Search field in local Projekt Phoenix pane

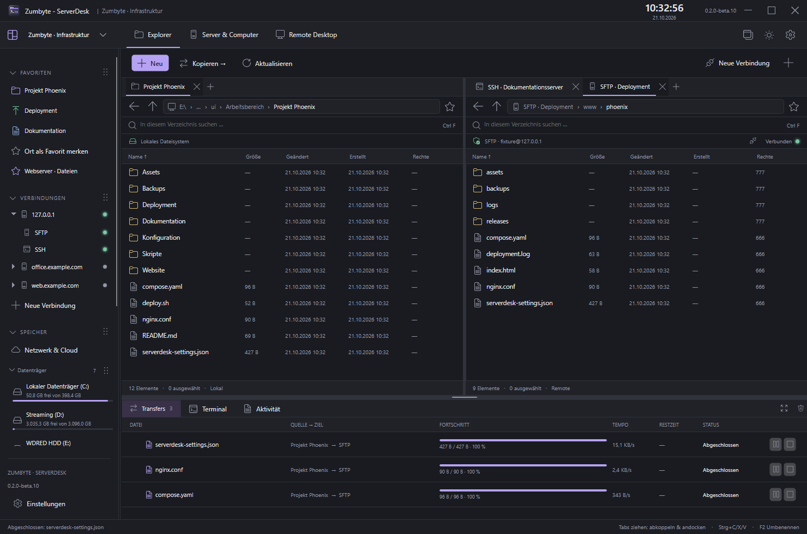click(x=292, y=125)
